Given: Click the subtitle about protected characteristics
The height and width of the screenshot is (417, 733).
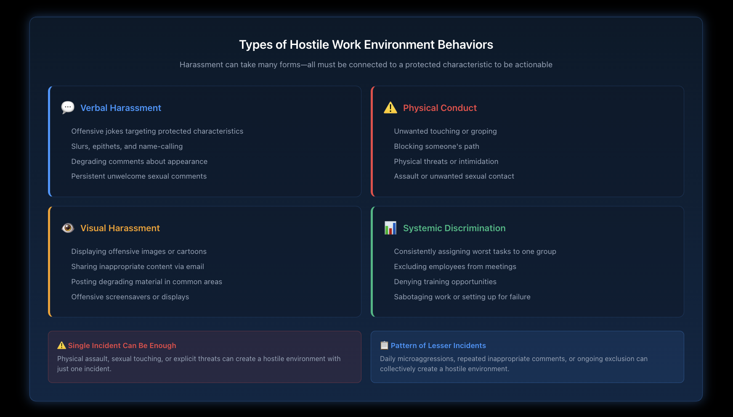Looking at the screenshot, I should [x=366, y=65].
